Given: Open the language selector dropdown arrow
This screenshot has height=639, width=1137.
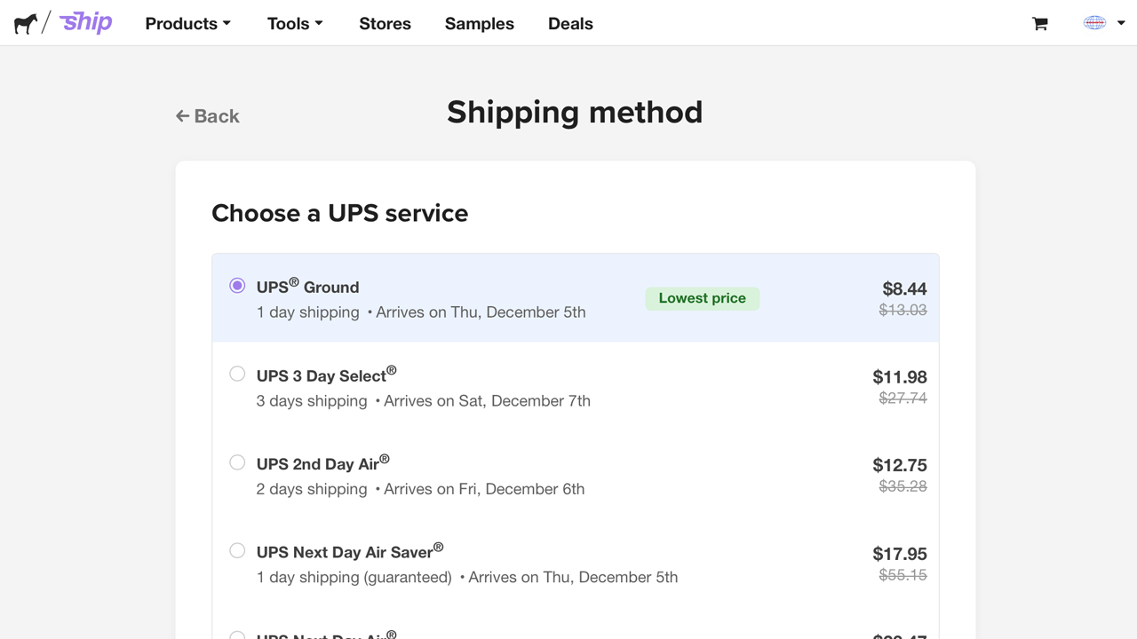Looking at the screenshot, I should [x=1121, y=23].
